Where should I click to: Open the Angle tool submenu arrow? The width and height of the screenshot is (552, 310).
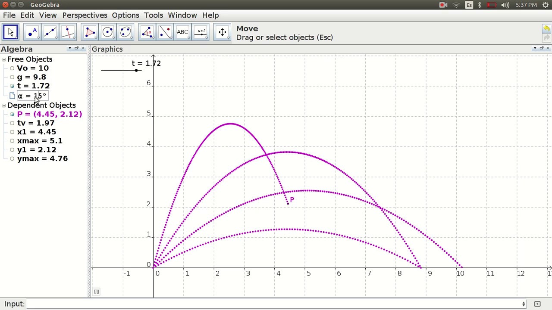pyautogui.click(x=153, y=38)
